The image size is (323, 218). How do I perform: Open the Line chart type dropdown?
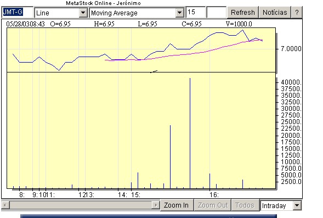[61, 13]
